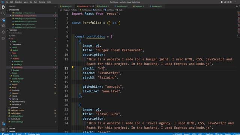Click the Run code play icon at editor top right
The height and width of the screenshot is (135, 240).
click(x=237, y=6)
